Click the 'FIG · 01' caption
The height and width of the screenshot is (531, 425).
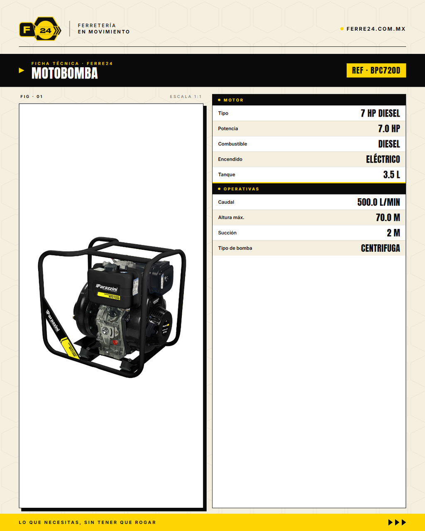[x=32, y=97]
